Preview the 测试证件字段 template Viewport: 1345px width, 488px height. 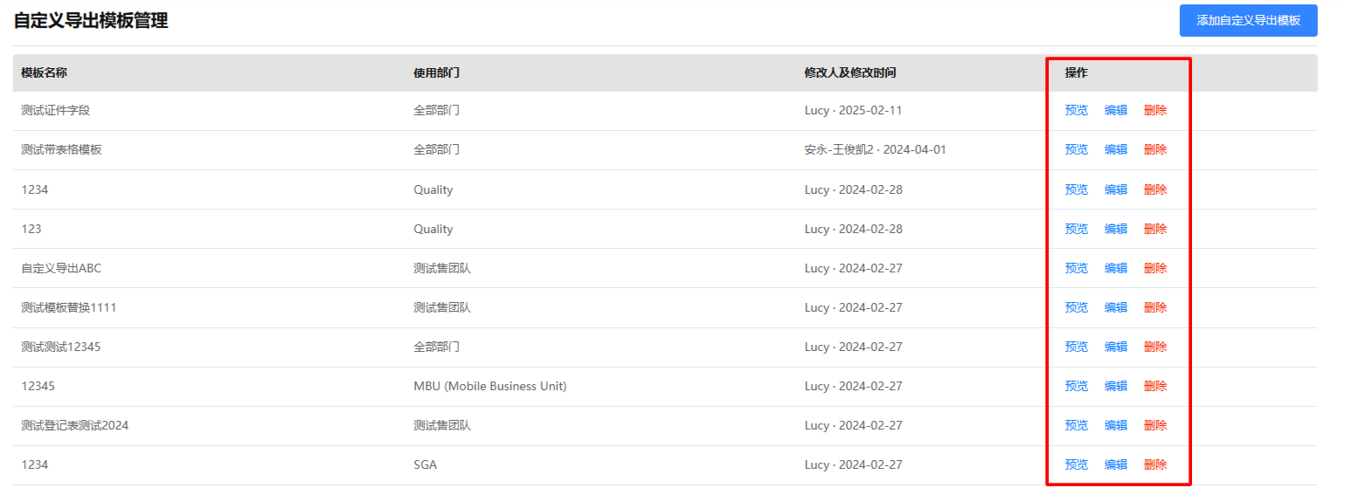1077,111
